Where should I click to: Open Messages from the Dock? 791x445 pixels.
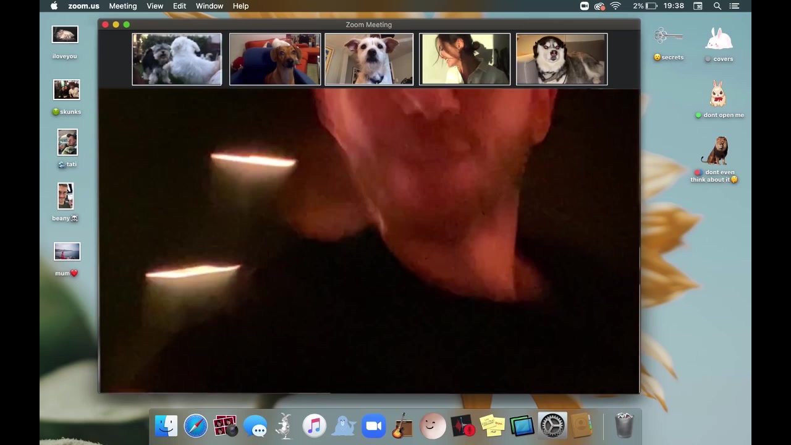(255, 426)
